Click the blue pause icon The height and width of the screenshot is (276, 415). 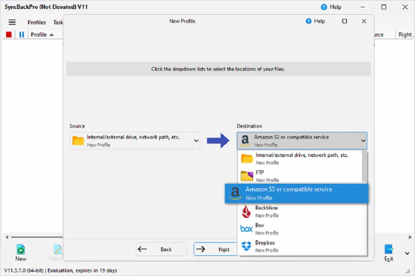(x=21, y=34)
